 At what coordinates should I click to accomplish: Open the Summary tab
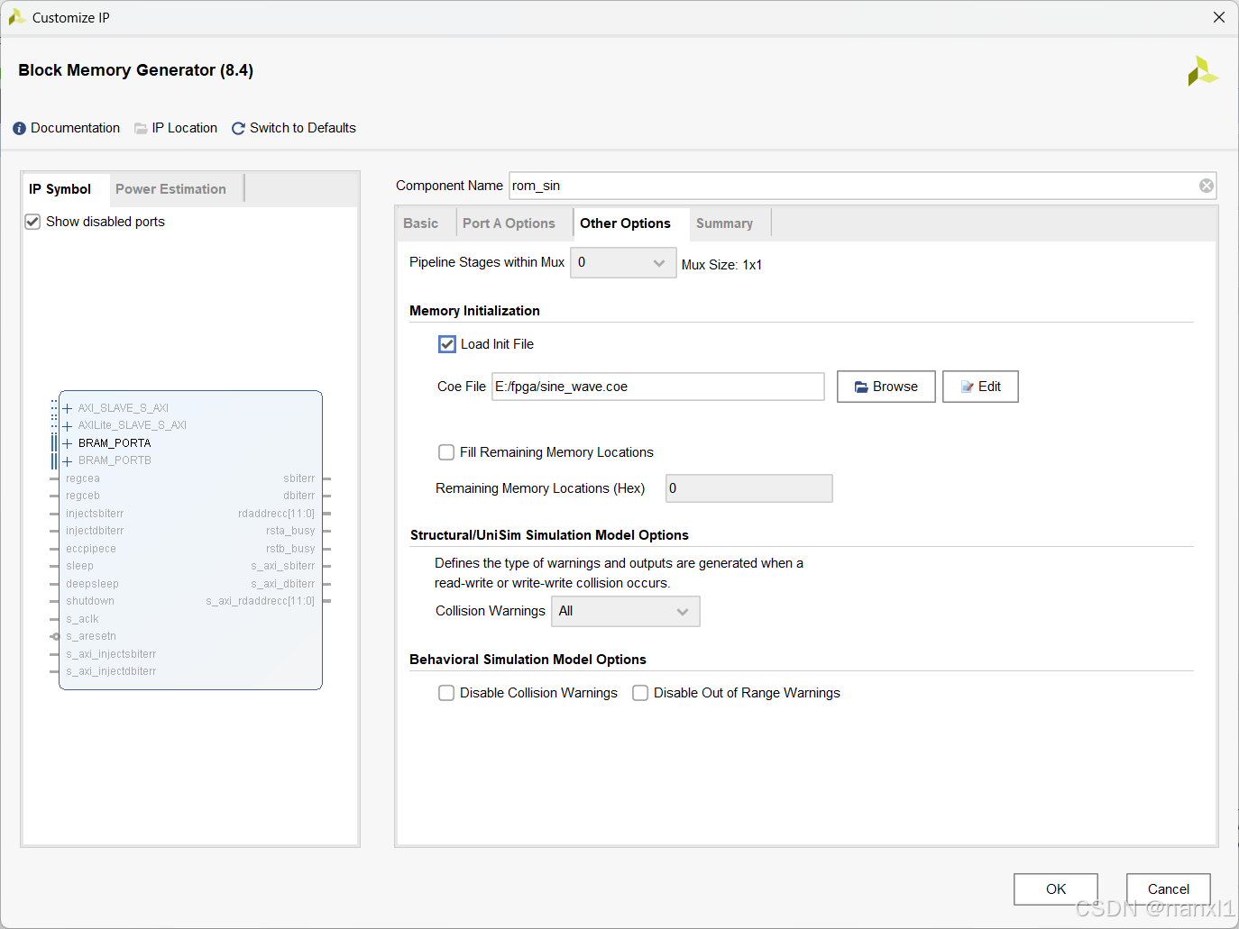pyautogui.click(x=724, y=223)
